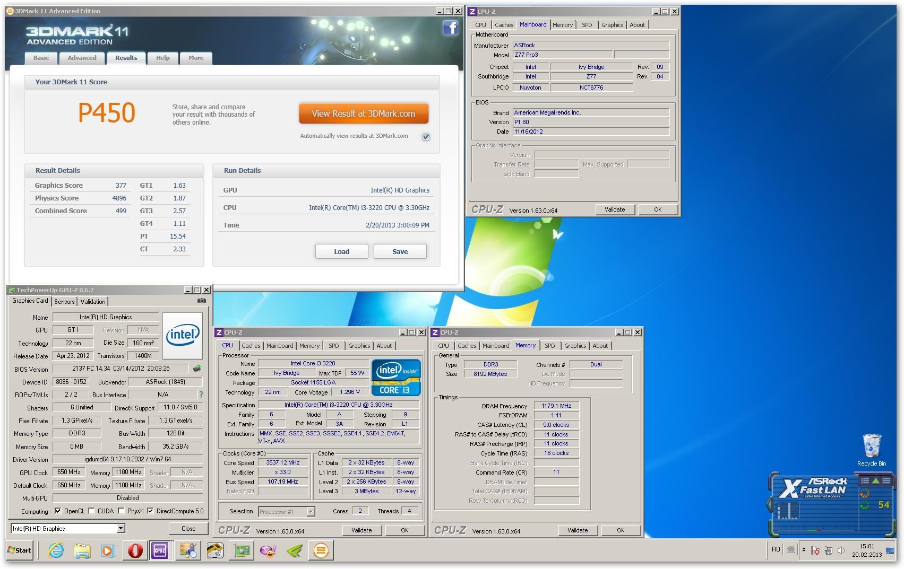Click the Bus Interface question mark in GPU-Z

tap(201, 395)
